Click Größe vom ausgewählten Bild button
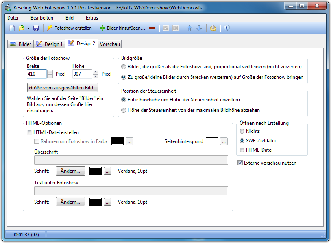The width and height of the screenshot is (331, 243). click(63, 87)
